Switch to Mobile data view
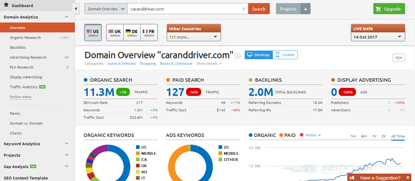This screenshot has width=415, height=181. (285, 55)
